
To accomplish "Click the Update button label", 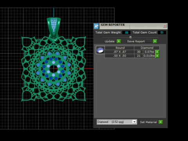I will coord(109,42).
